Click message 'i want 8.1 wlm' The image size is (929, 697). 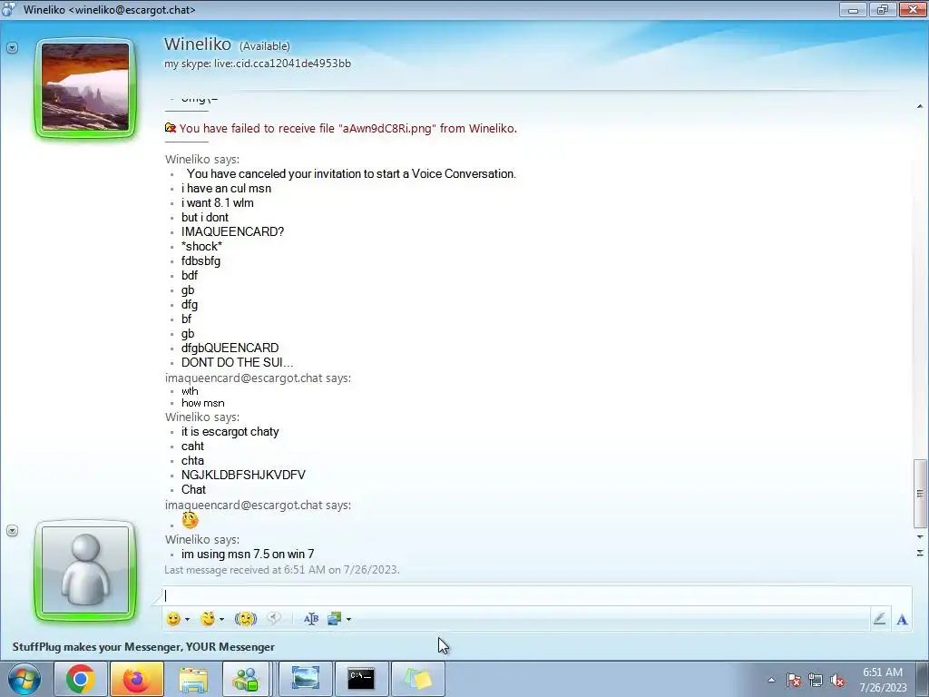[218, 202]
